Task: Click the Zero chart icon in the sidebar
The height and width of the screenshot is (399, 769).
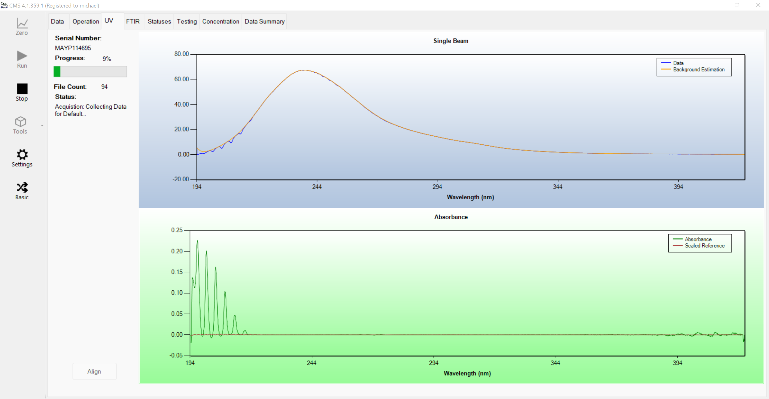Action: point(22,24)
